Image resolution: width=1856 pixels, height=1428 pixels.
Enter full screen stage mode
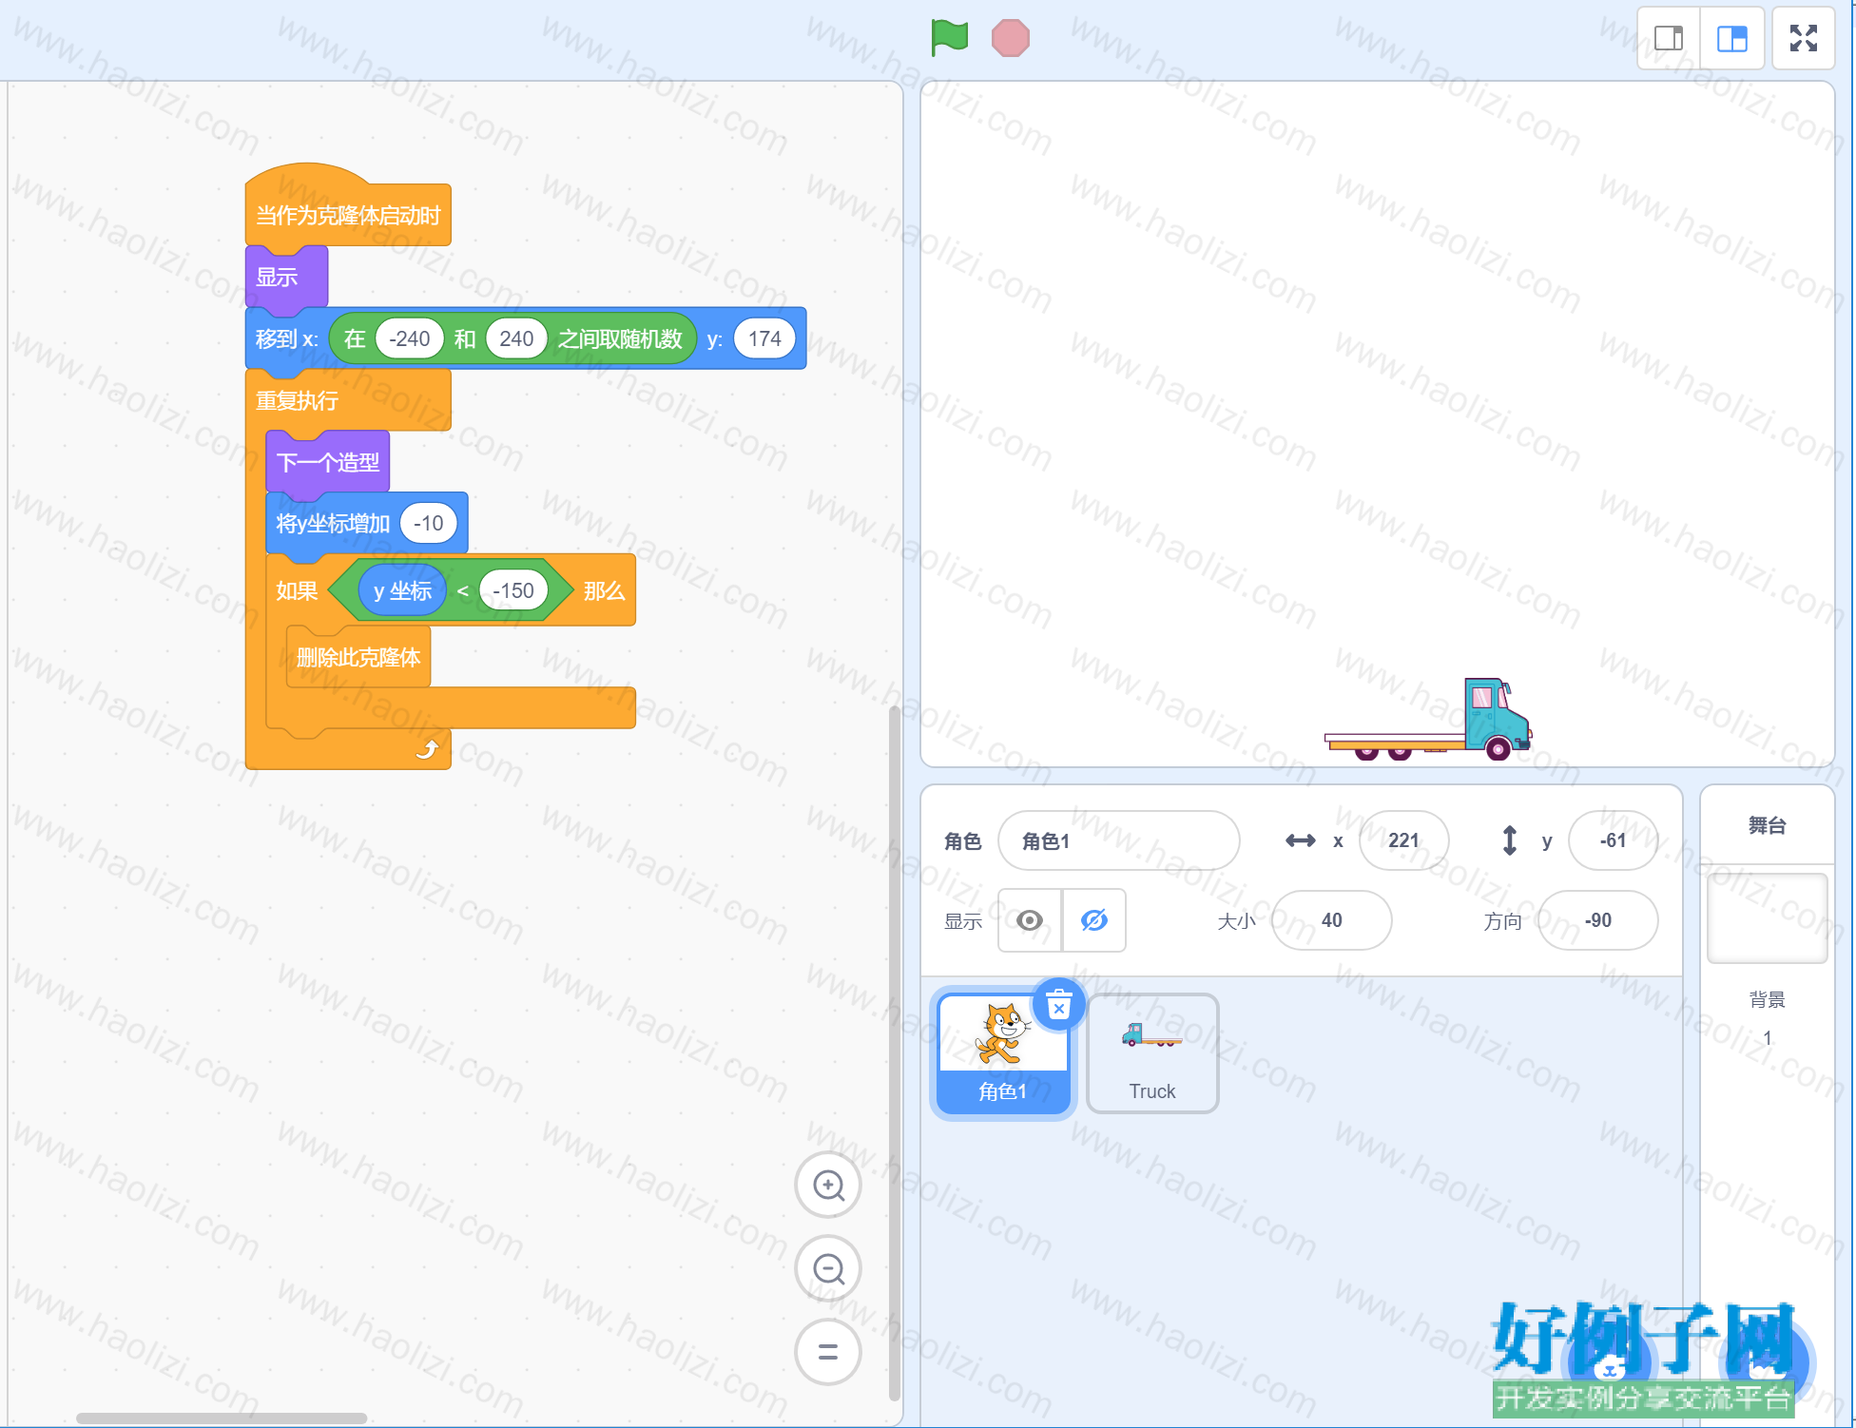click(1804, 38)
